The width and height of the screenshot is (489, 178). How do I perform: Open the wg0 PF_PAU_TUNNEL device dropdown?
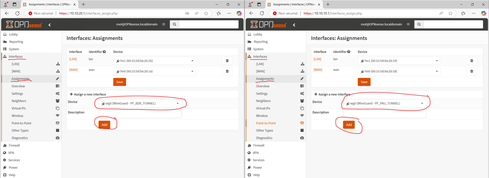point(384,104)
